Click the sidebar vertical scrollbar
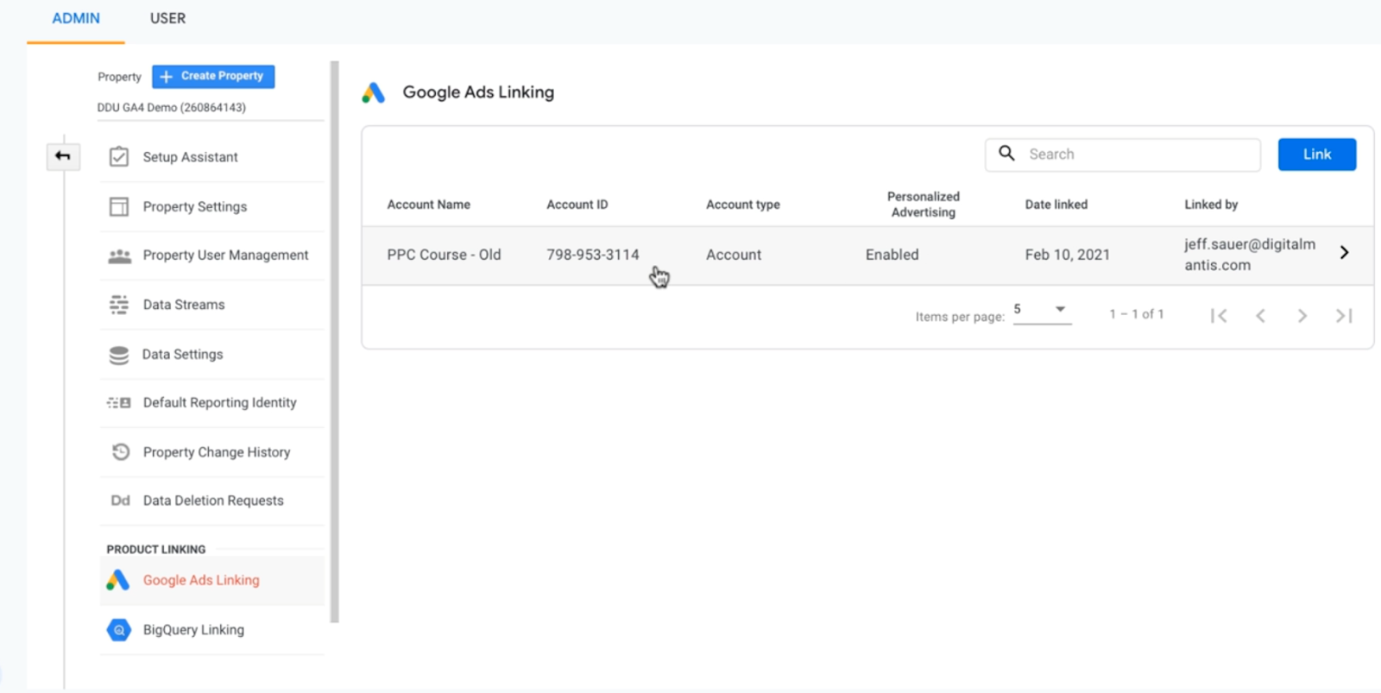Image resolution: width=1381 pixels, height=693 pixels. [334, 342]
